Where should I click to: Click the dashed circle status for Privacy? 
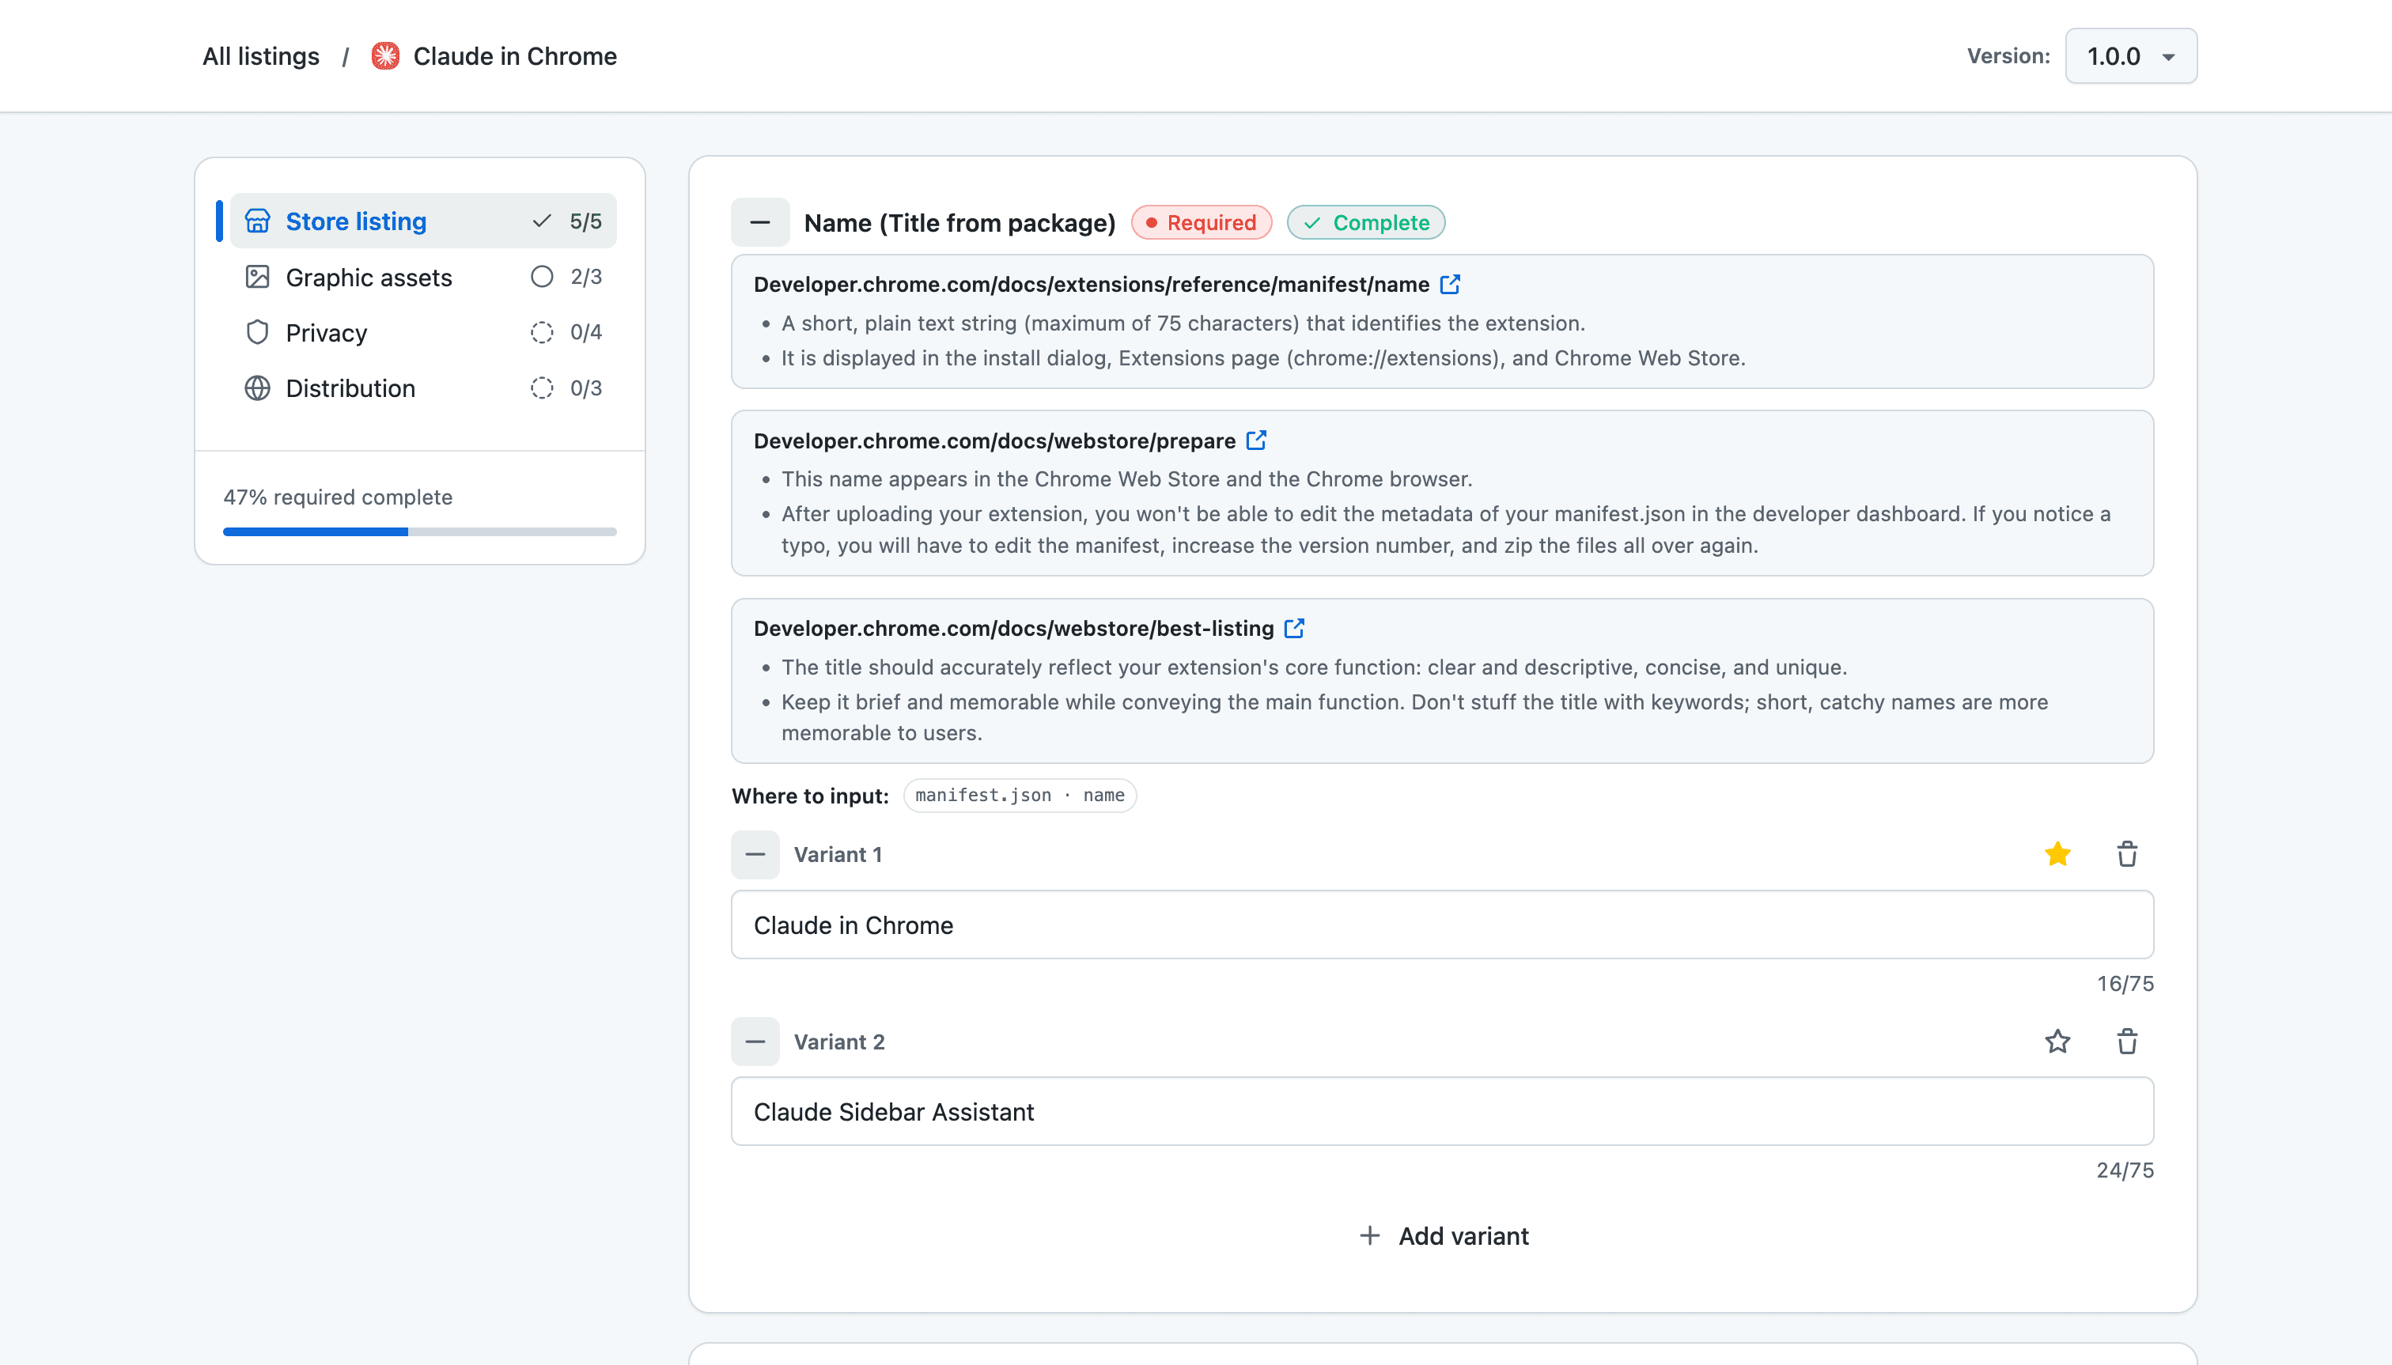[542, 332]
